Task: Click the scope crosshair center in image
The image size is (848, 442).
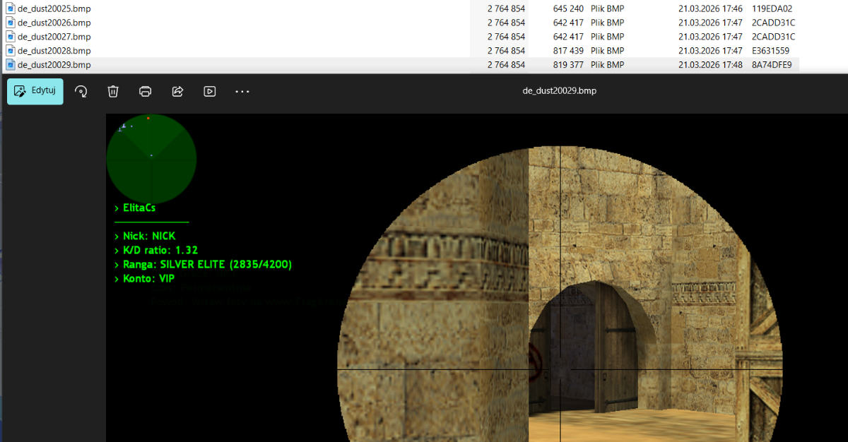Action: [x=560, y=369]
